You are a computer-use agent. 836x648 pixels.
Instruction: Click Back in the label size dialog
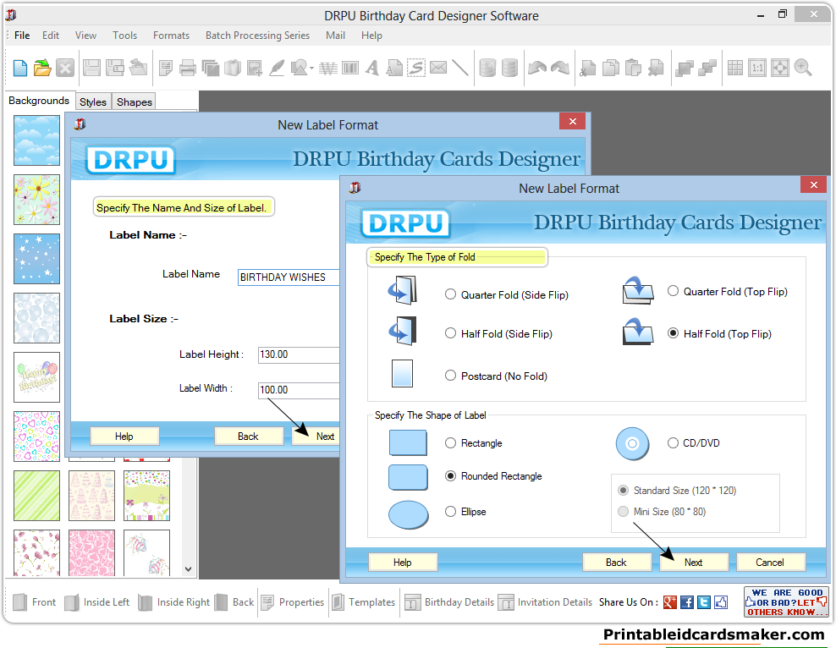point(249,436)
